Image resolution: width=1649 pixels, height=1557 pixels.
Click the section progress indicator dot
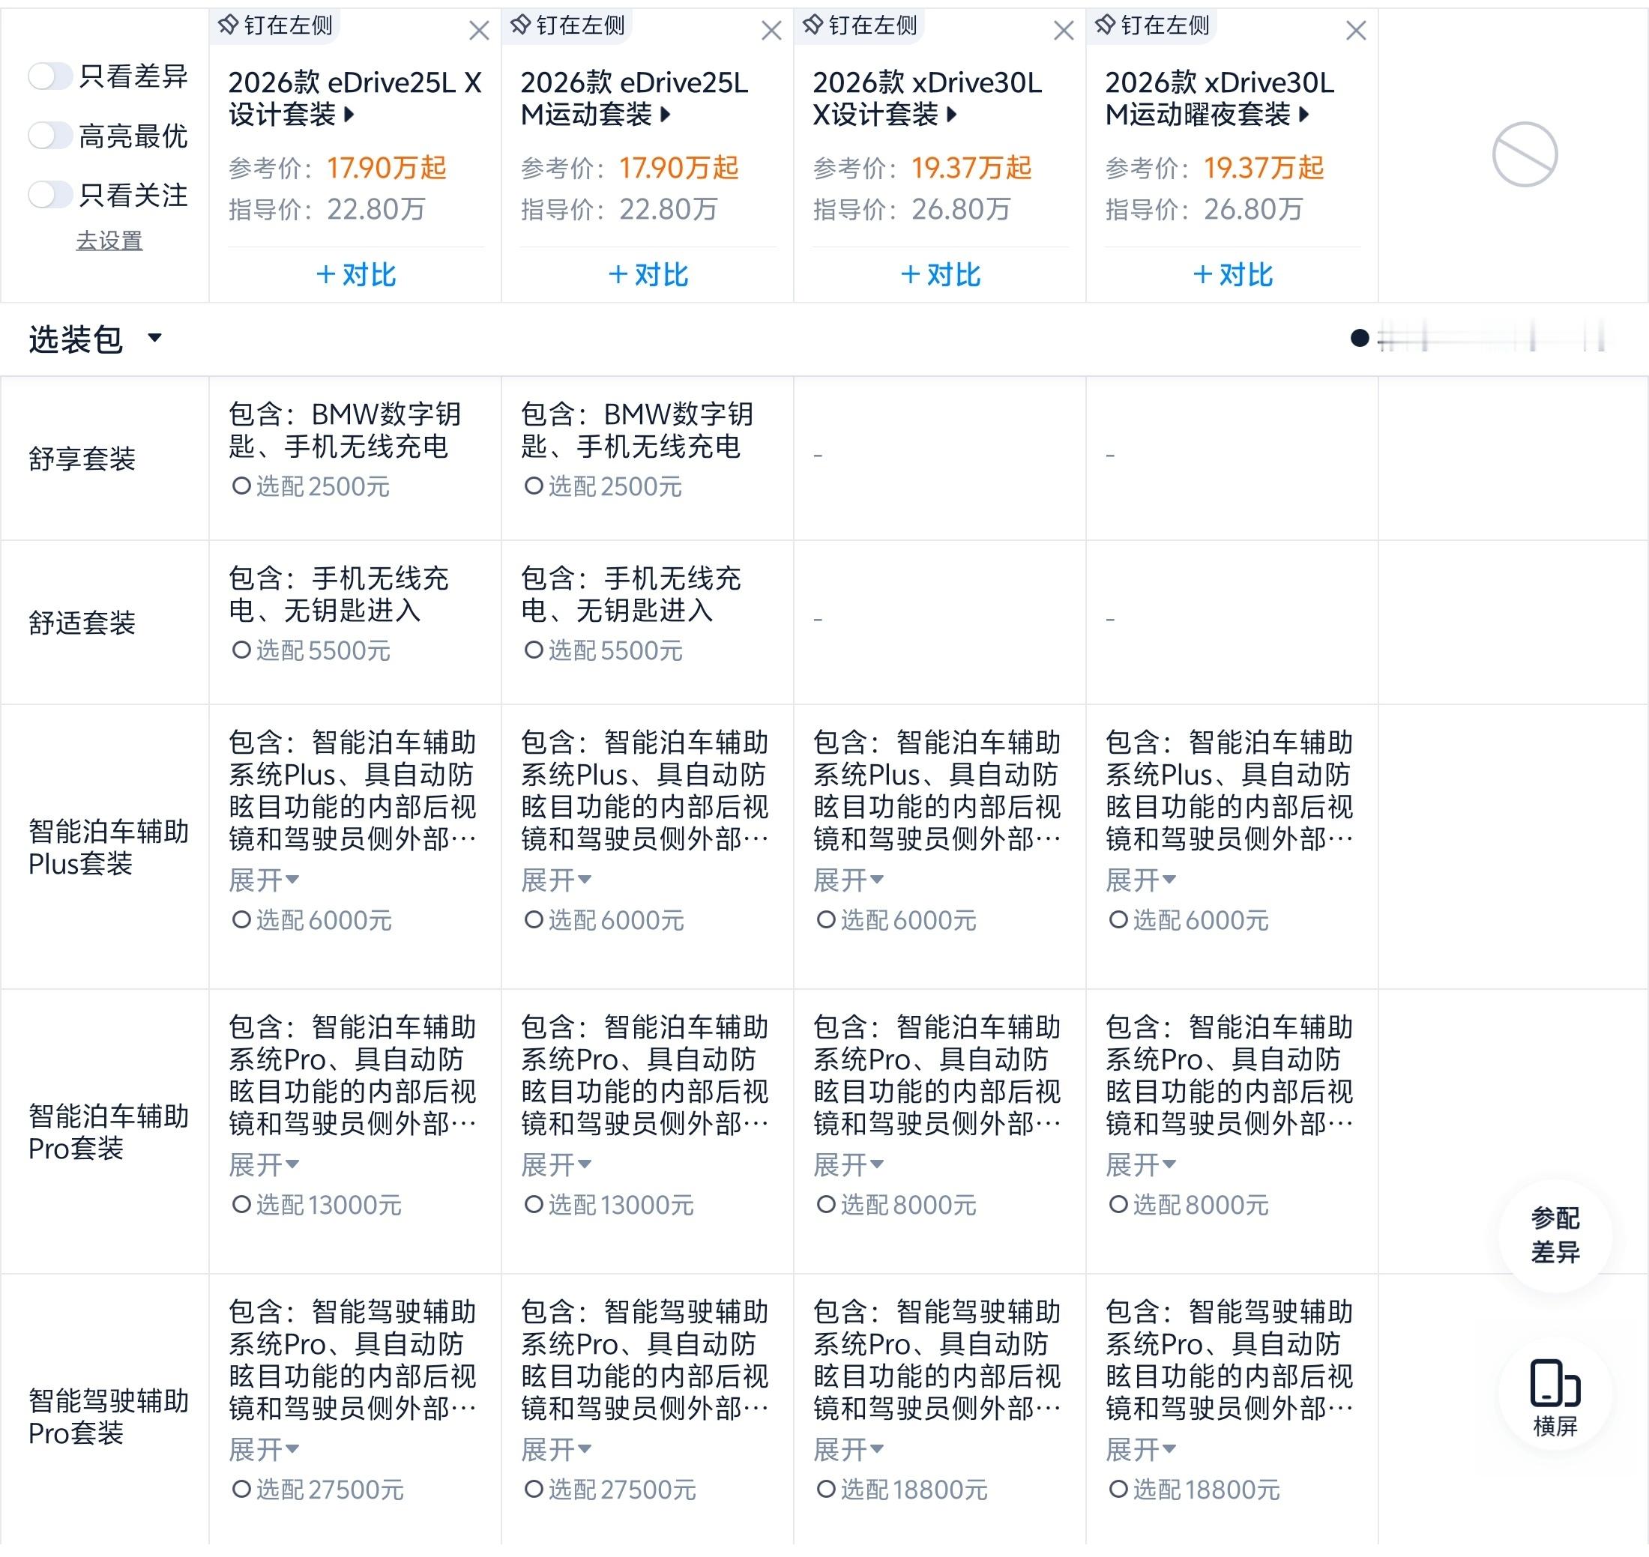pos(1359,338)
